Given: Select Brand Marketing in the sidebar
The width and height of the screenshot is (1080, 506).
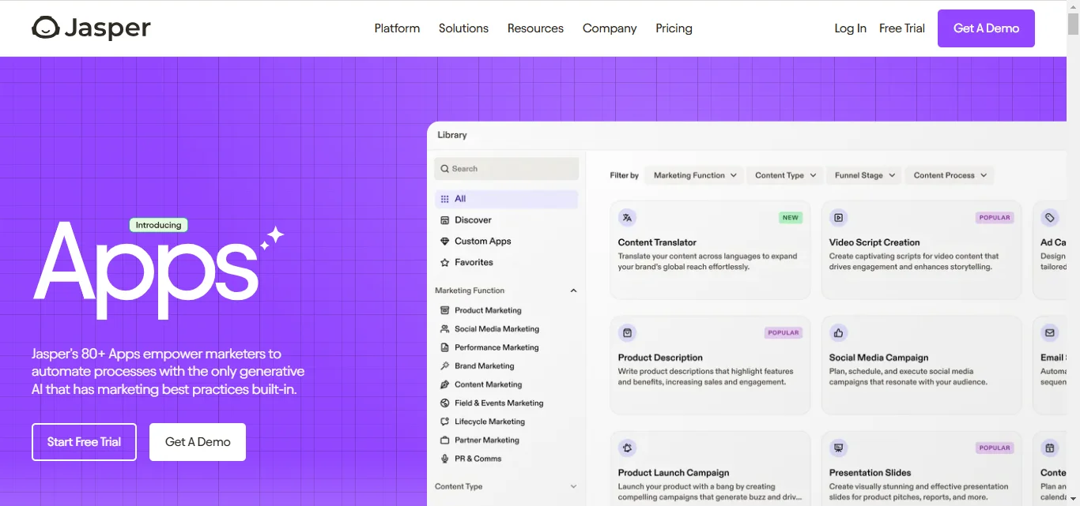Looking at the screenshot, I should (x=484, y=366).
